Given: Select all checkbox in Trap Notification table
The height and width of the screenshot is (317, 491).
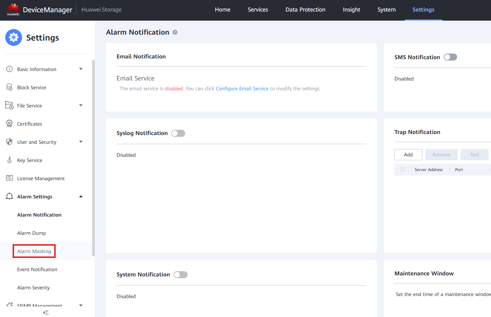Looking at the screenshot, I should point(403,169).
